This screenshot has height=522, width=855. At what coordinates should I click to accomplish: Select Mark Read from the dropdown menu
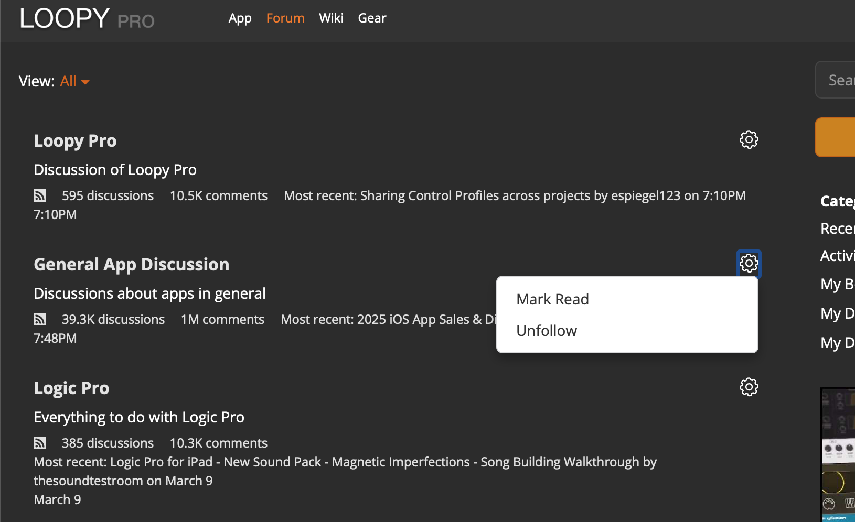point(552,299)
